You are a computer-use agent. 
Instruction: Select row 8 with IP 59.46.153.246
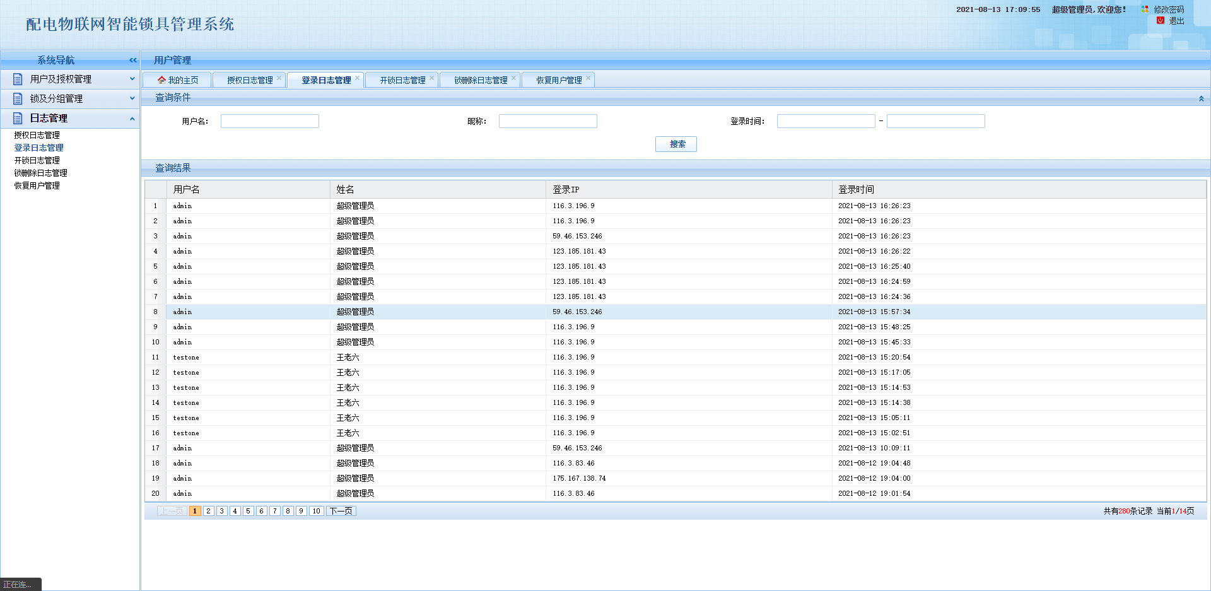click(x=676, y=312)
